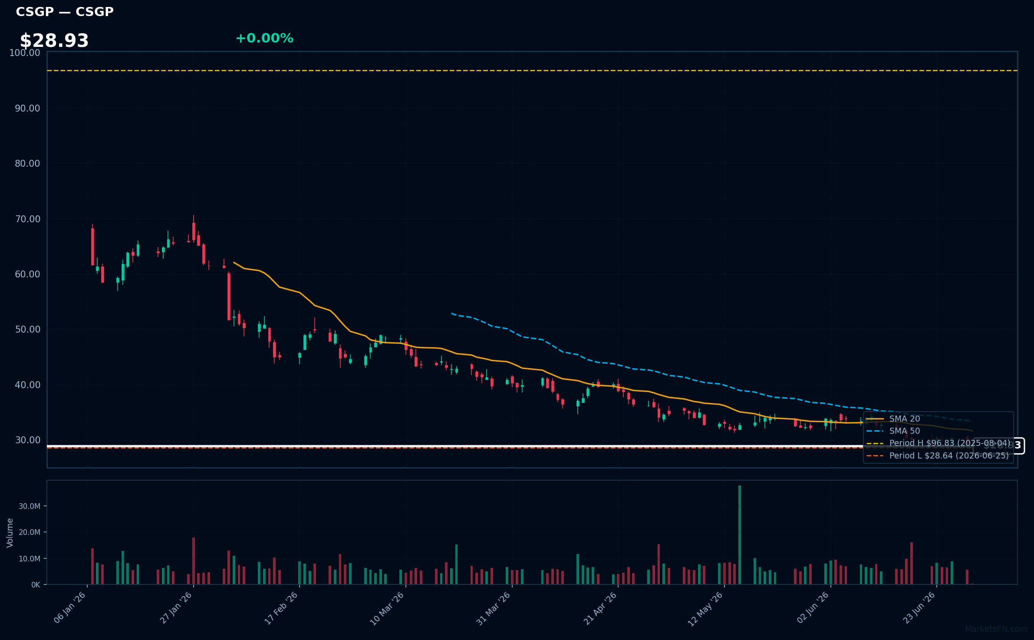
Task: Click the 23 Jun '26 date label
Action: pos(919,607)
